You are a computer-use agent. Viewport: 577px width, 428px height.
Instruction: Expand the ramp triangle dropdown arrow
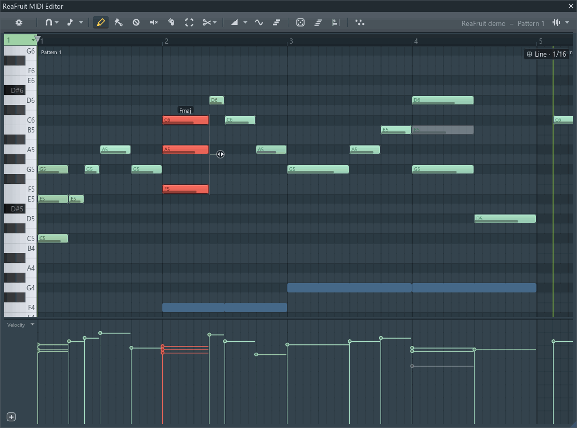[245, 23]
